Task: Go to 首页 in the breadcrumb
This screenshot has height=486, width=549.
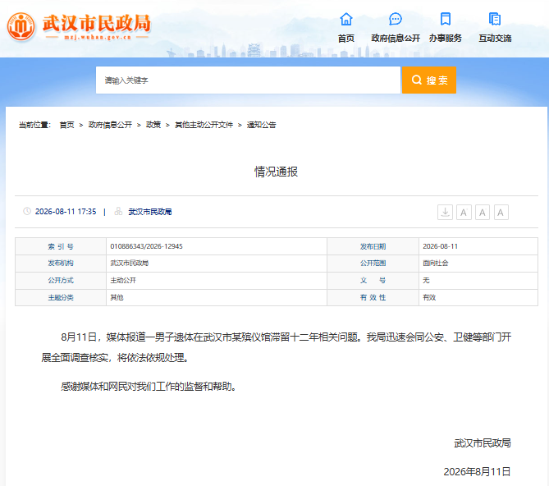Action: (66, 125)
